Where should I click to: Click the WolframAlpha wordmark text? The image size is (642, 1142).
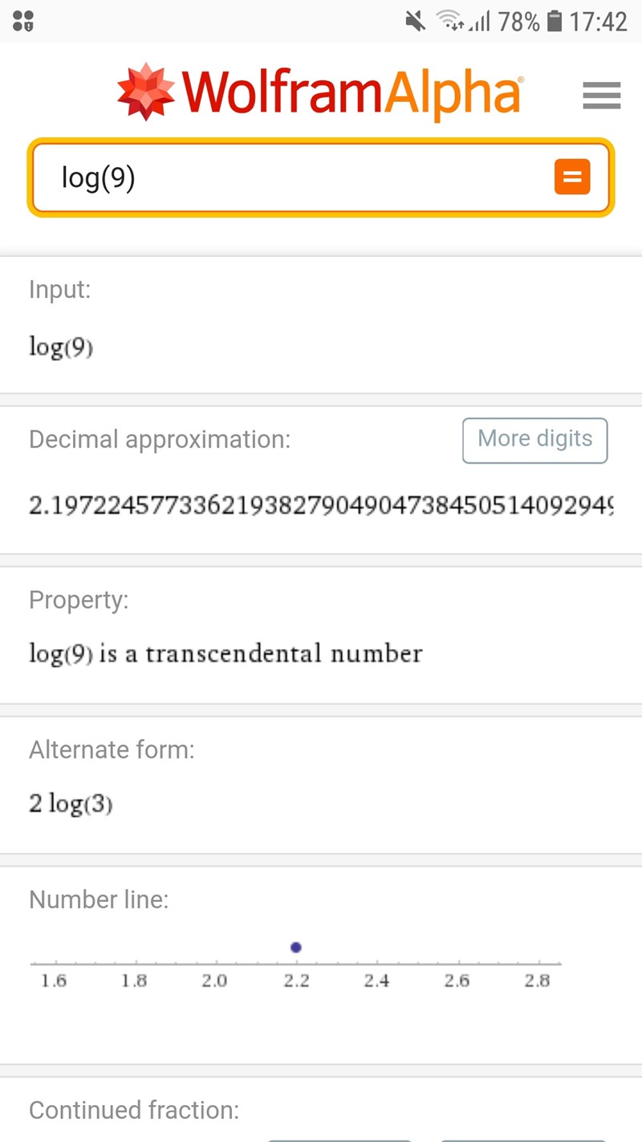point(351,93)
